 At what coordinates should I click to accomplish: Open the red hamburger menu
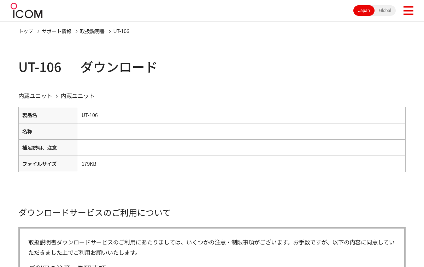click(408, 11)
